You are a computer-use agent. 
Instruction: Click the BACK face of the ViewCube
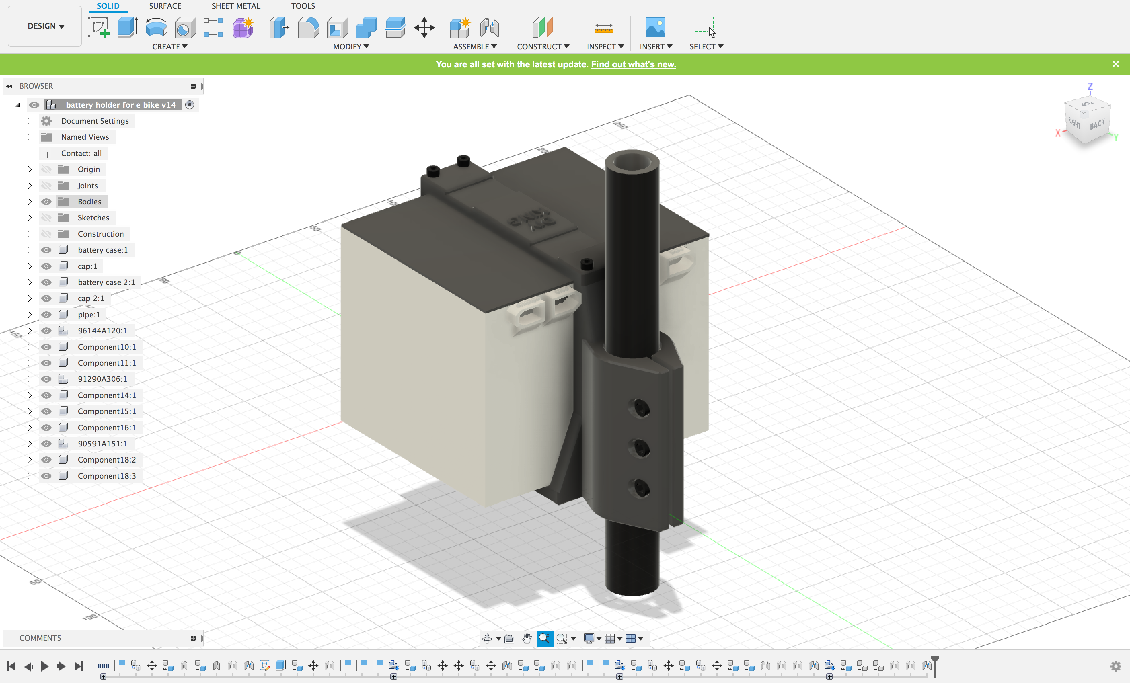pos(1097,125)
